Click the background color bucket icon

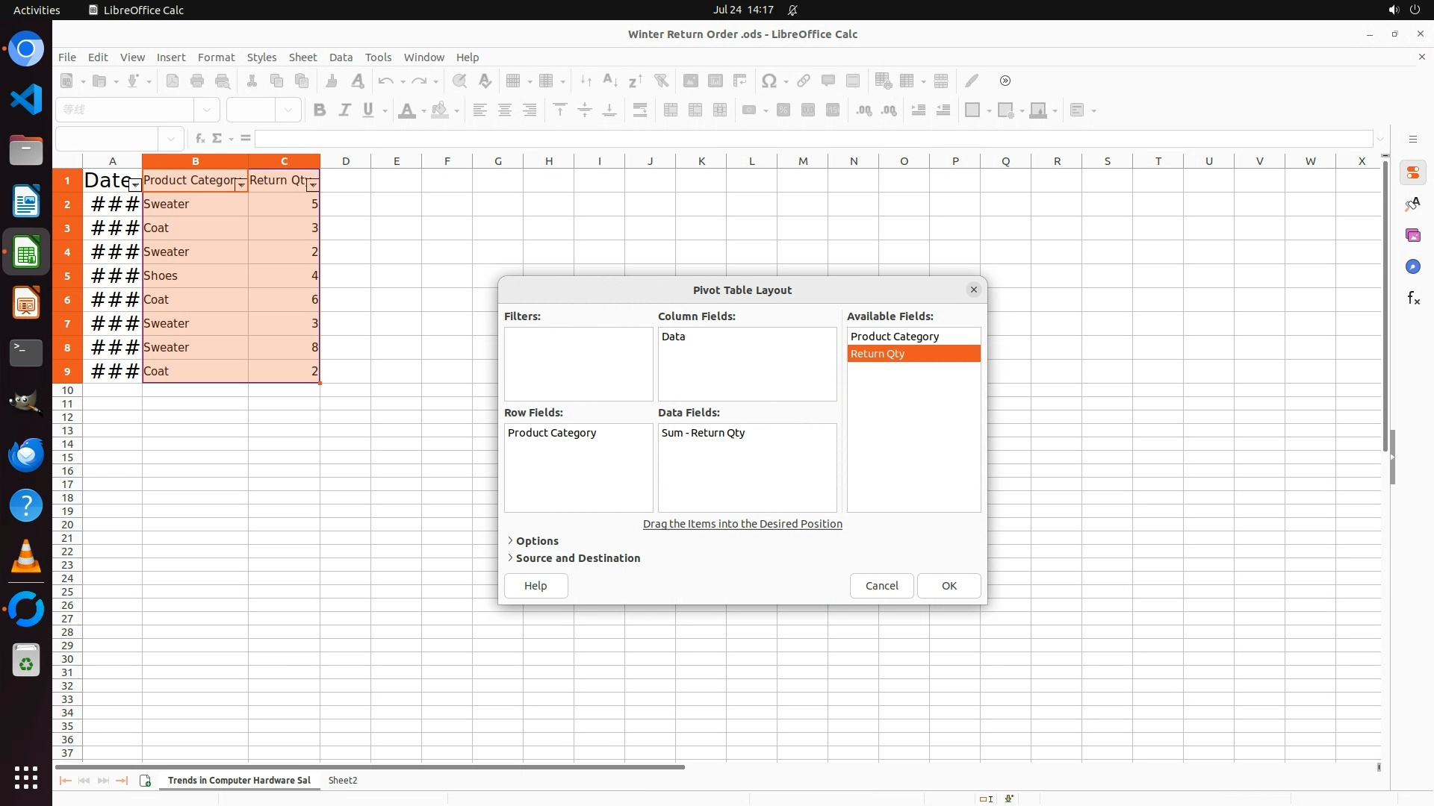[440, 110]
